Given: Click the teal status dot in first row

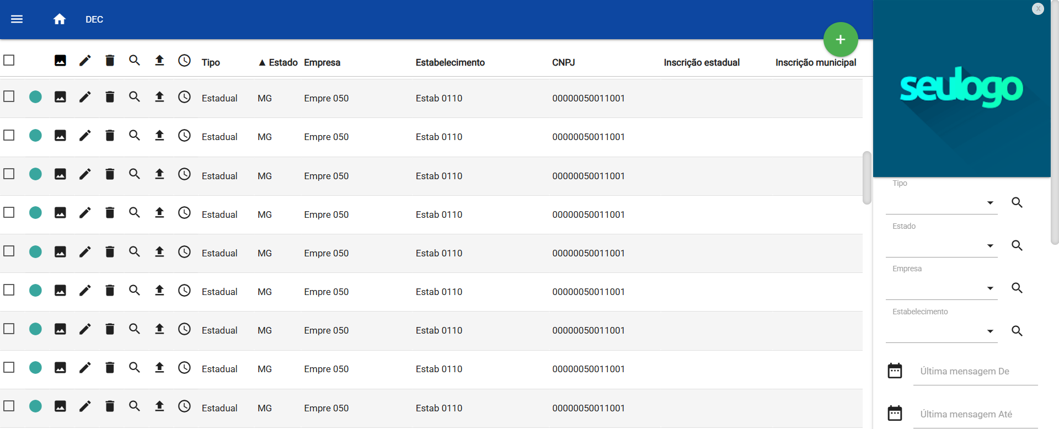Looking at the screenshot, I should pyautogui.click(x=35, y=97).
